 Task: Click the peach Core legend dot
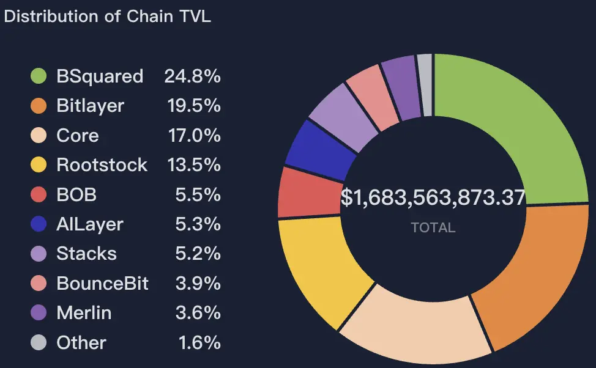pos(39,135)
